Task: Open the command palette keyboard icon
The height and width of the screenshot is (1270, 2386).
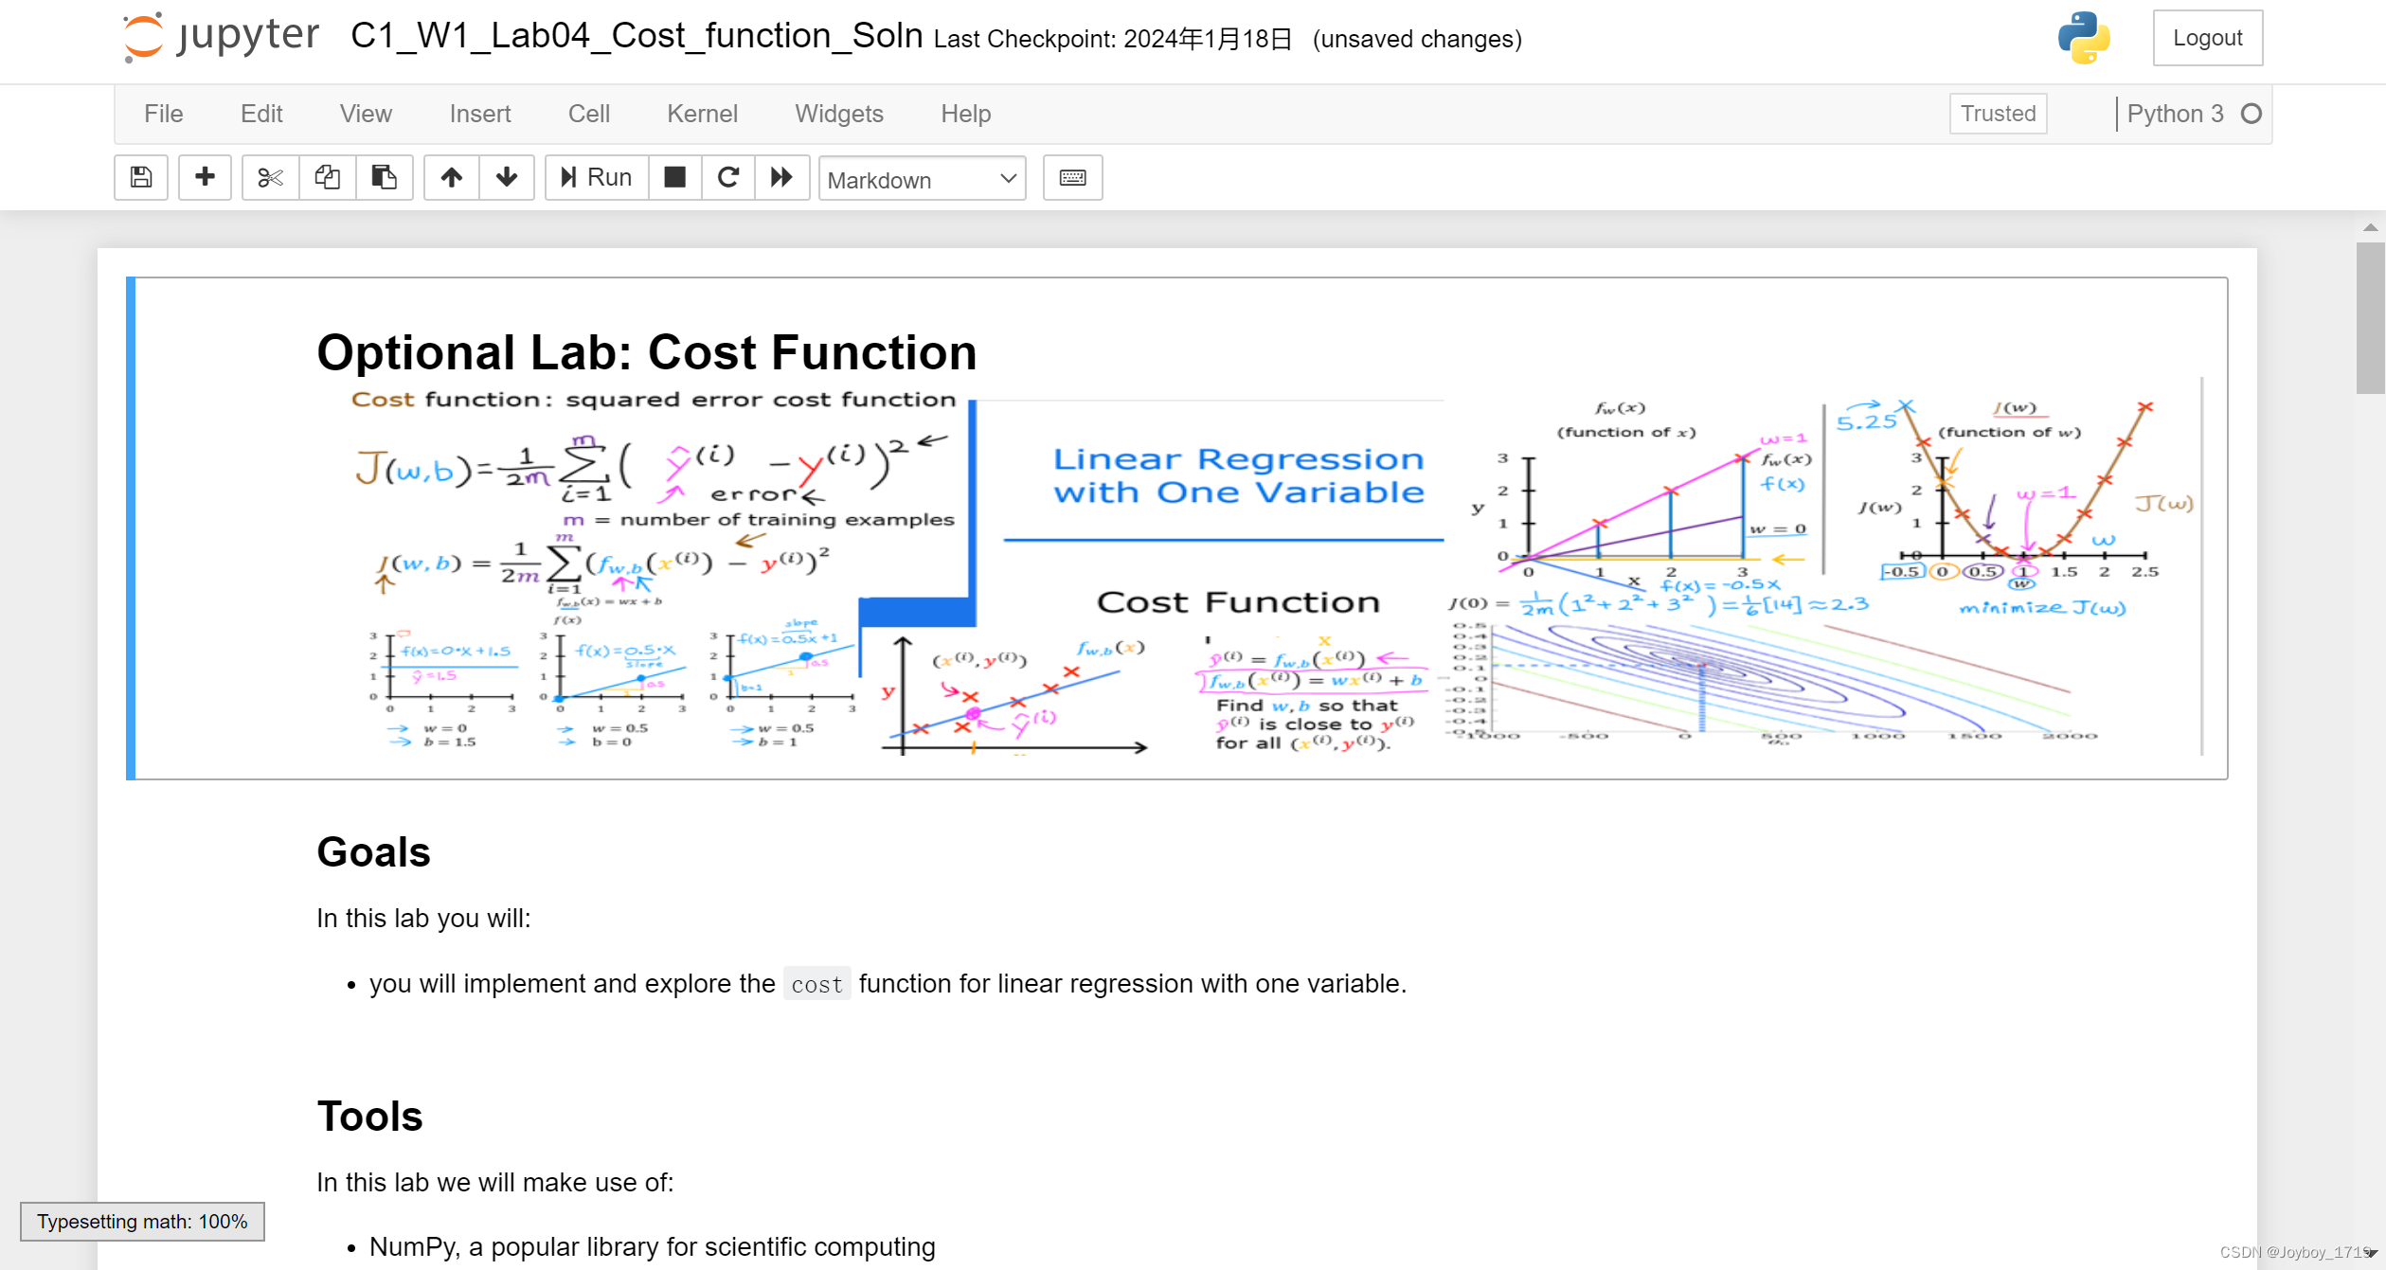Action: point(1072,177)
